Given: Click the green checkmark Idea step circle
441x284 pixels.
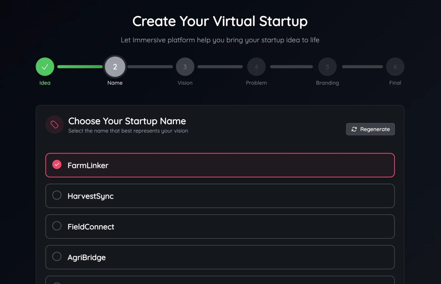Looking at the screenshot, I should (x=45, y=67).
